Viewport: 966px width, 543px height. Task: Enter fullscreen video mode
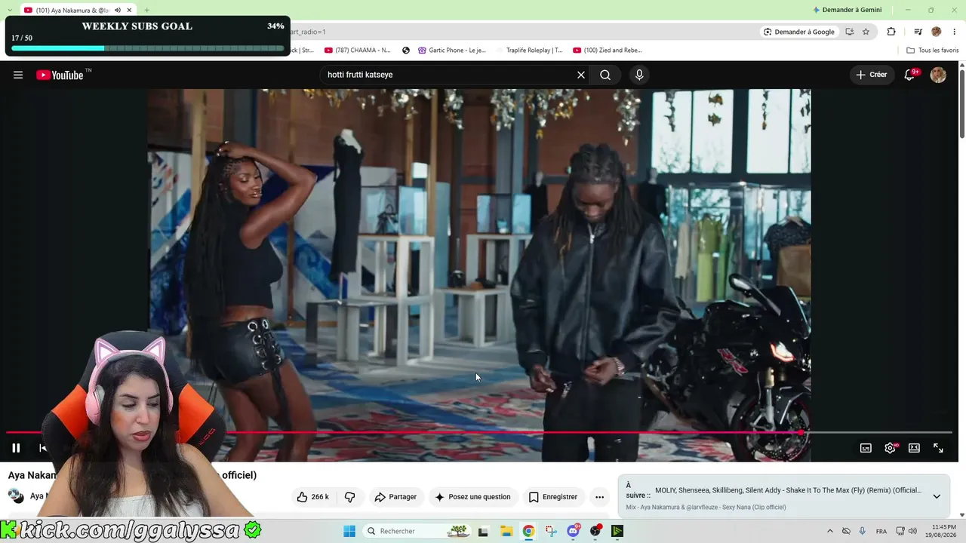coord(938,448)
